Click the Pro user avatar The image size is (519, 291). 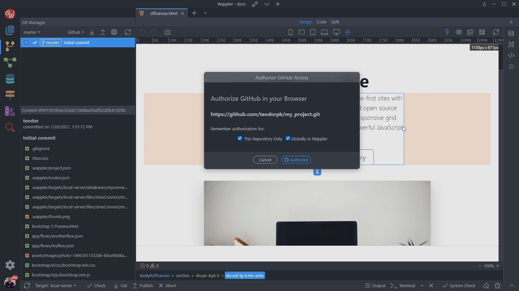coord(10,282)
